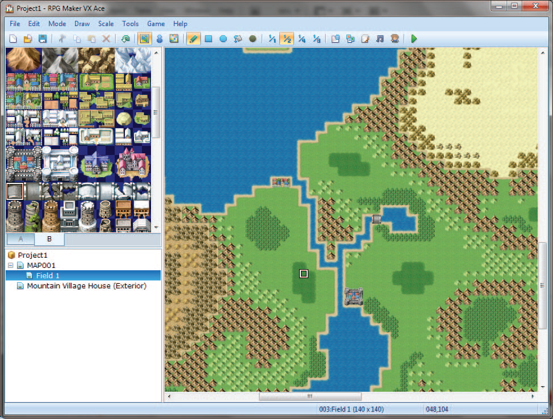Image resolution: width=553 pixels, height=419 pixels.
Task: Set map scale to 1/2
Action: point(287,39)
